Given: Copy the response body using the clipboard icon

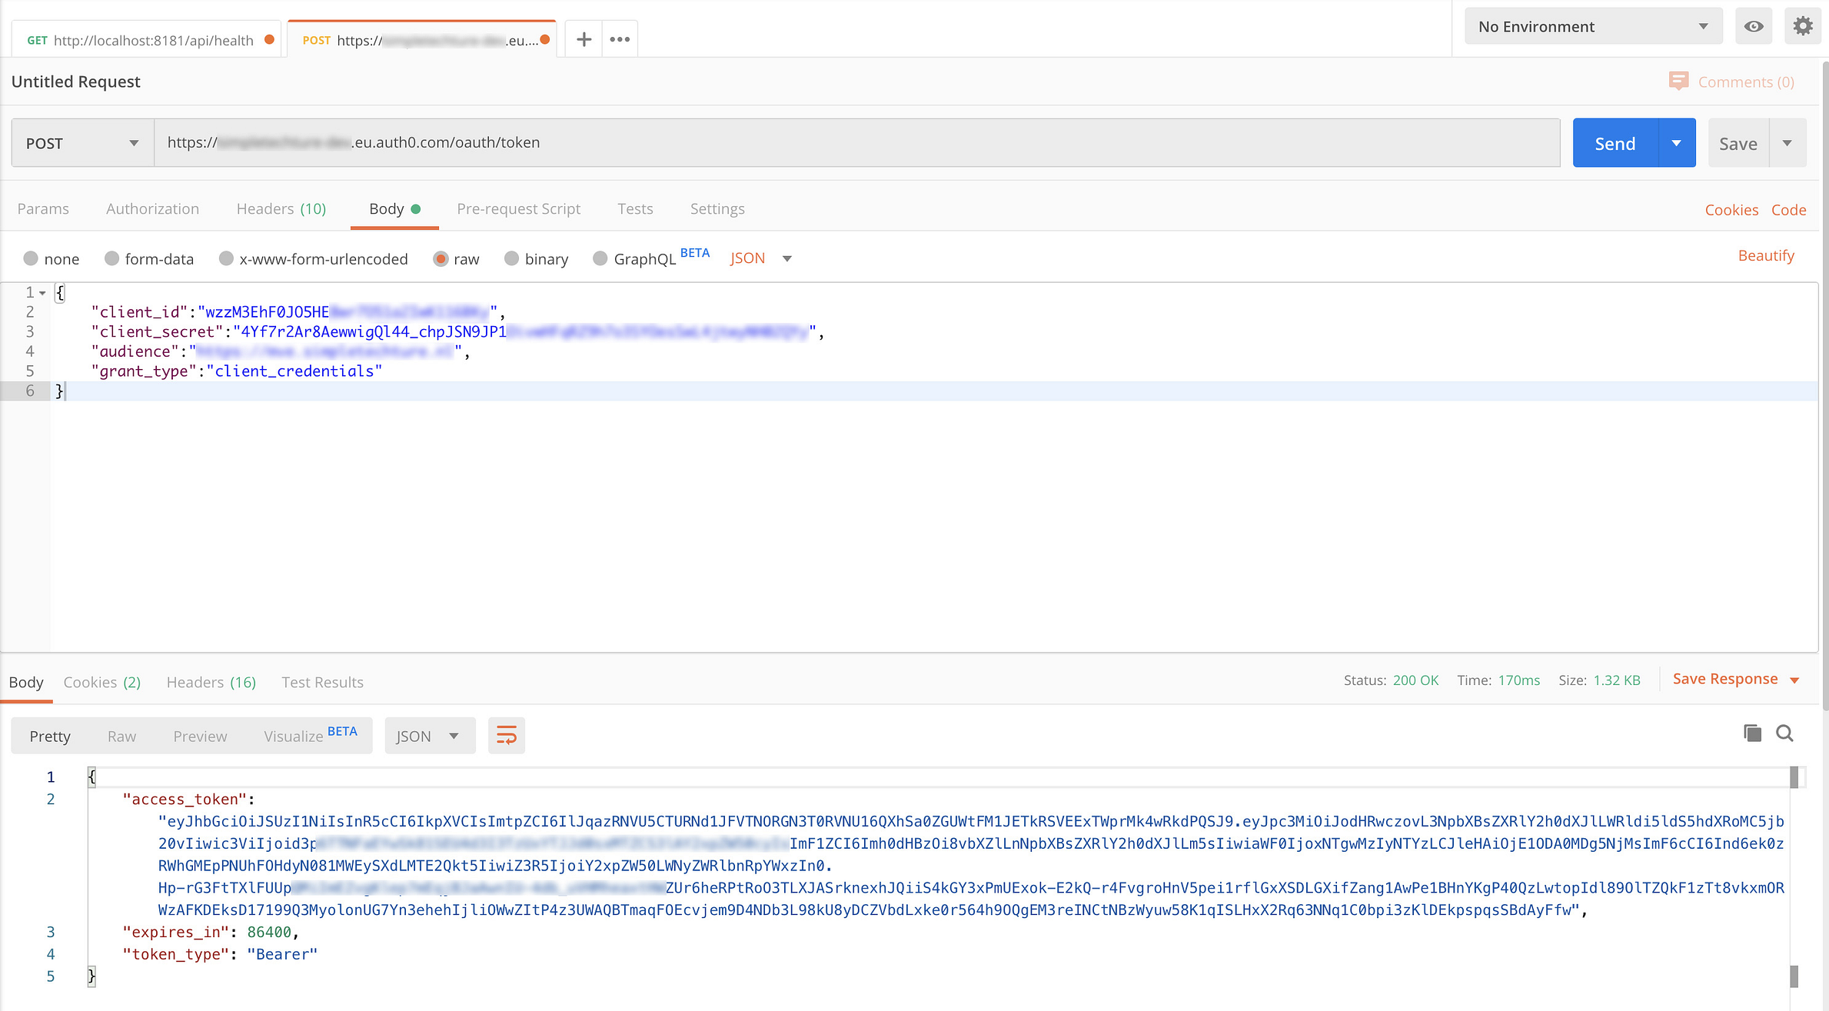Looking at the screenshot, I should [1752, 733].
